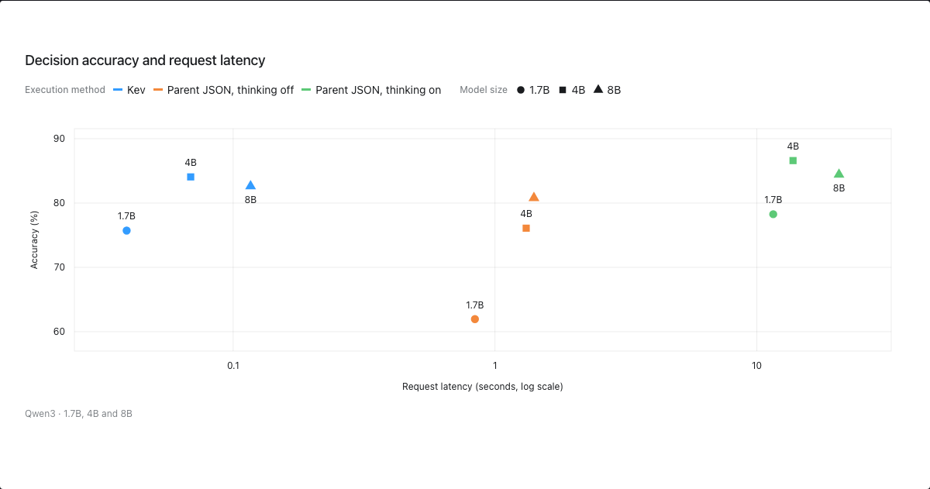Screen dimensions: 930x489
Task: Click the x-axis tick label 10
Action: tap(756, 365)
